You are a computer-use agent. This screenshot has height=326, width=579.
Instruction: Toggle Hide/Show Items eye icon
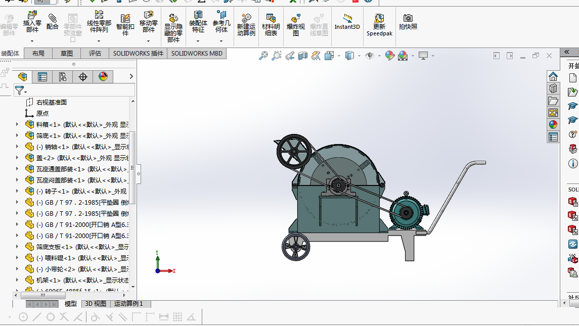(x=370, y=56)
